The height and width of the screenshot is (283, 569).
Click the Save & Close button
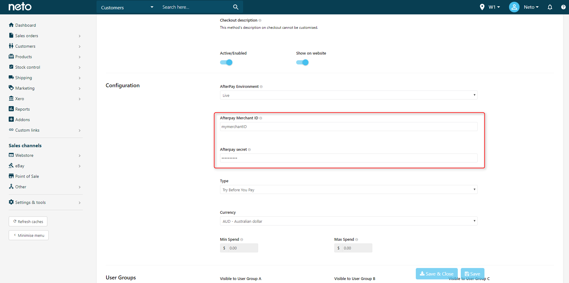pyautogui.click(x=436, y=274)
